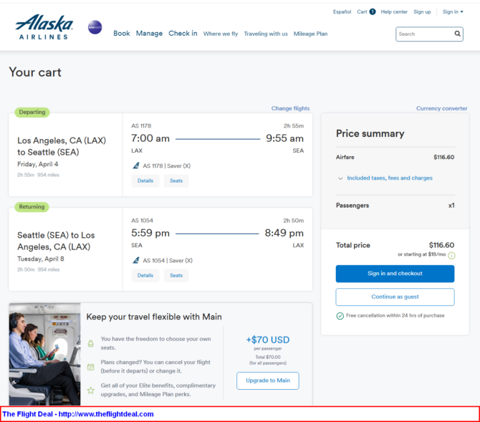
Task: Click the Airfare $116.60 amount
Action: pyautogui.click(x=444, y=157)
